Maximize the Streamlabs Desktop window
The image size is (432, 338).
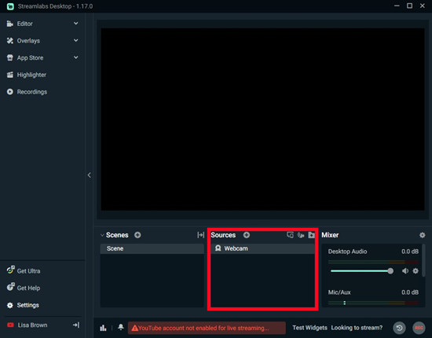tap(410, 6)
